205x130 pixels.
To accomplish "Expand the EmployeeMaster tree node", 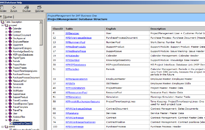I will [6, 42].
